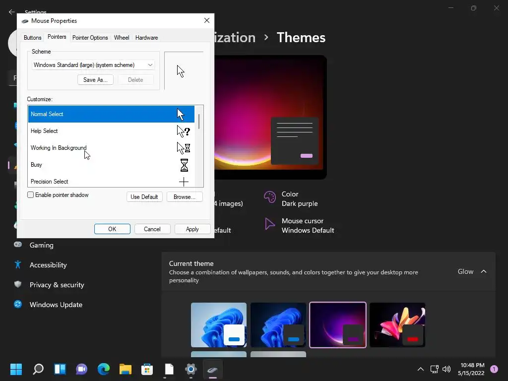Click the Settings gear taskbar icon
This screenshot has width=508, height=381.
pyautogui.click(x=191, y=369)
